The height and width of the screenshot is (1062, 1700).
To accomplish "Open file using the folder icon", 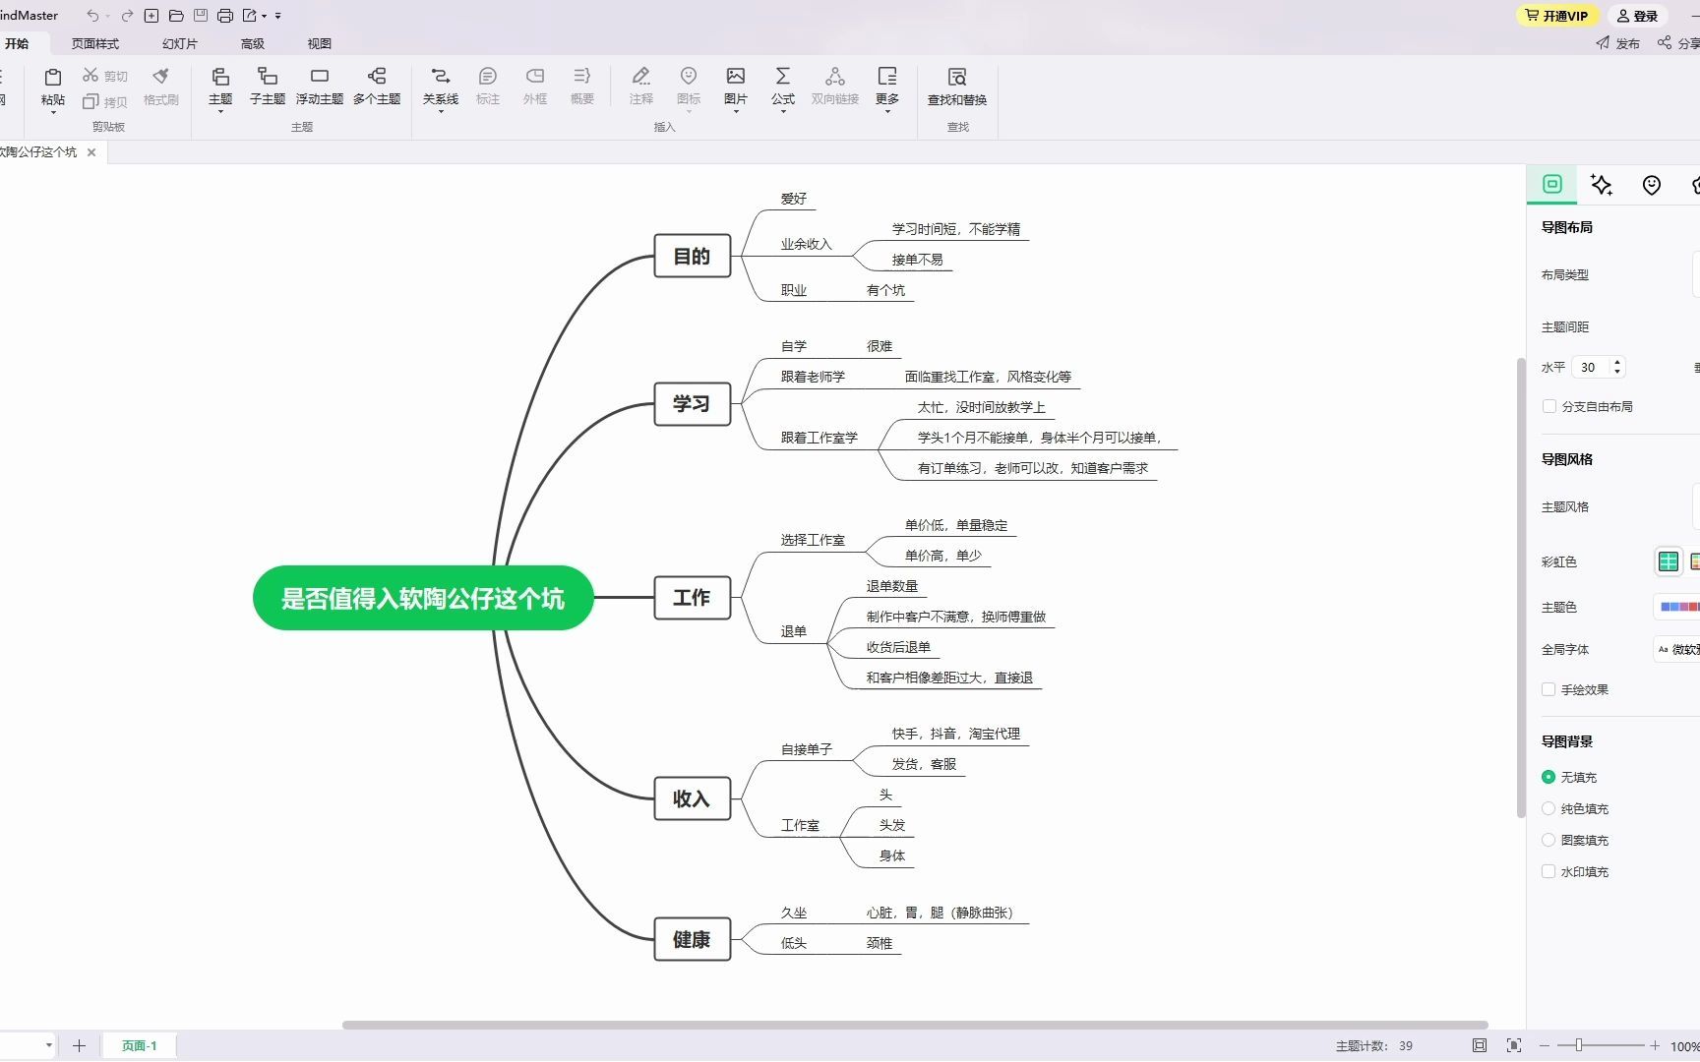I will [176, 16].
